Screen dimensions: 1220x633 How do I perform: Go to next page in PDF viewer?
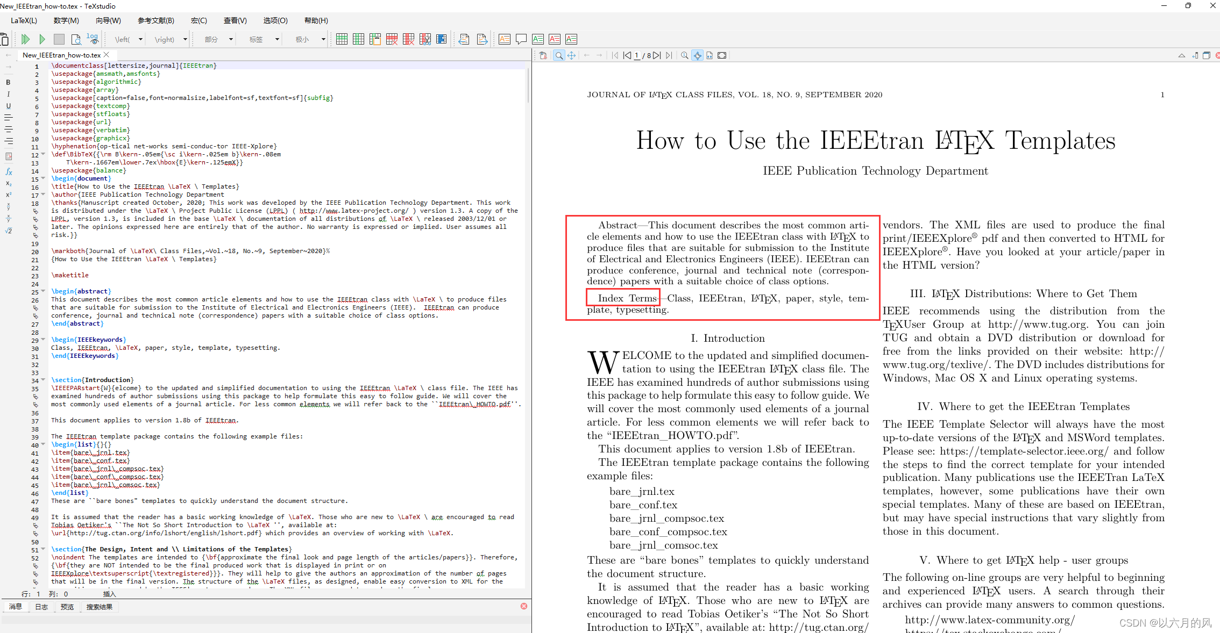[x=657, y=55]
